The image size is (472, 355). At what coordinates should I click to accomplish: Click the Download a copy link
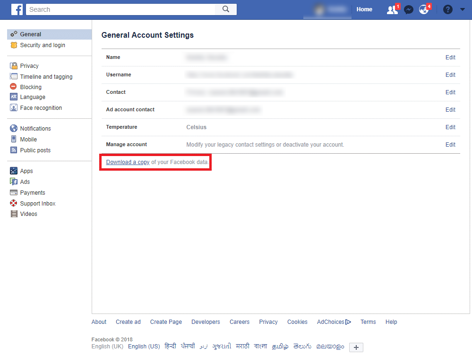tap(128, 162)
